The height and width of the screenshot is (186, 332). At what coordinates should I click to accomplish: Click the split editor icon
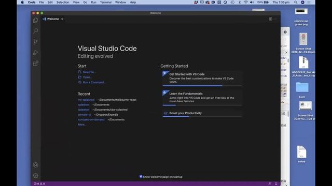(x=270, y=19)
